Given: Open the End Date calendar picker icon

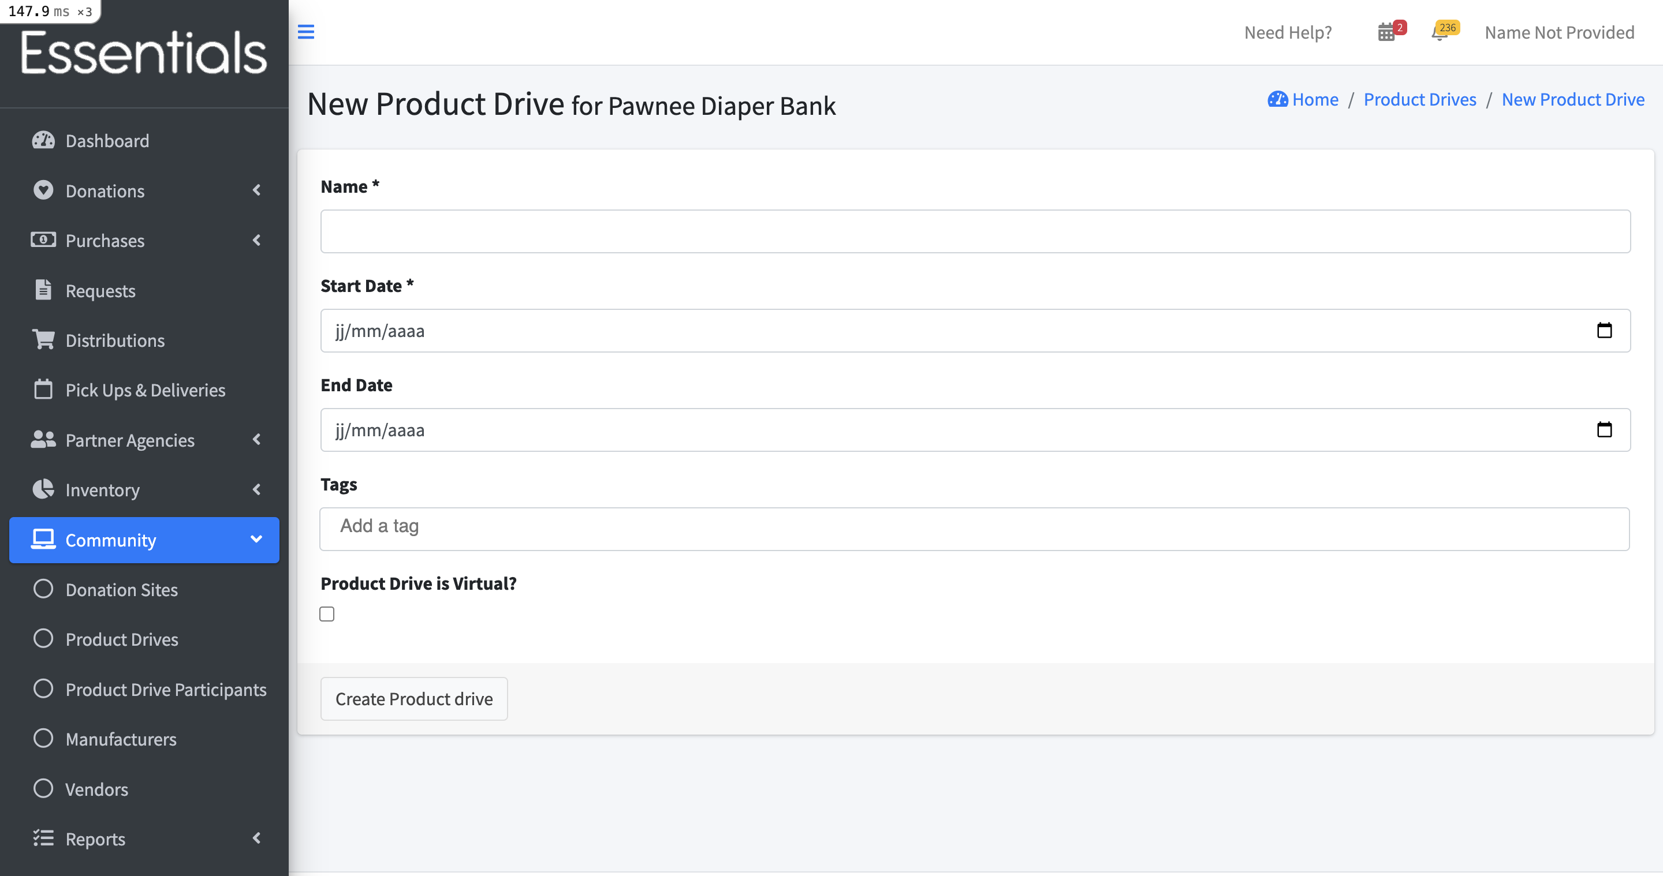Looking at the screenshot, I should click(1604, 429).
